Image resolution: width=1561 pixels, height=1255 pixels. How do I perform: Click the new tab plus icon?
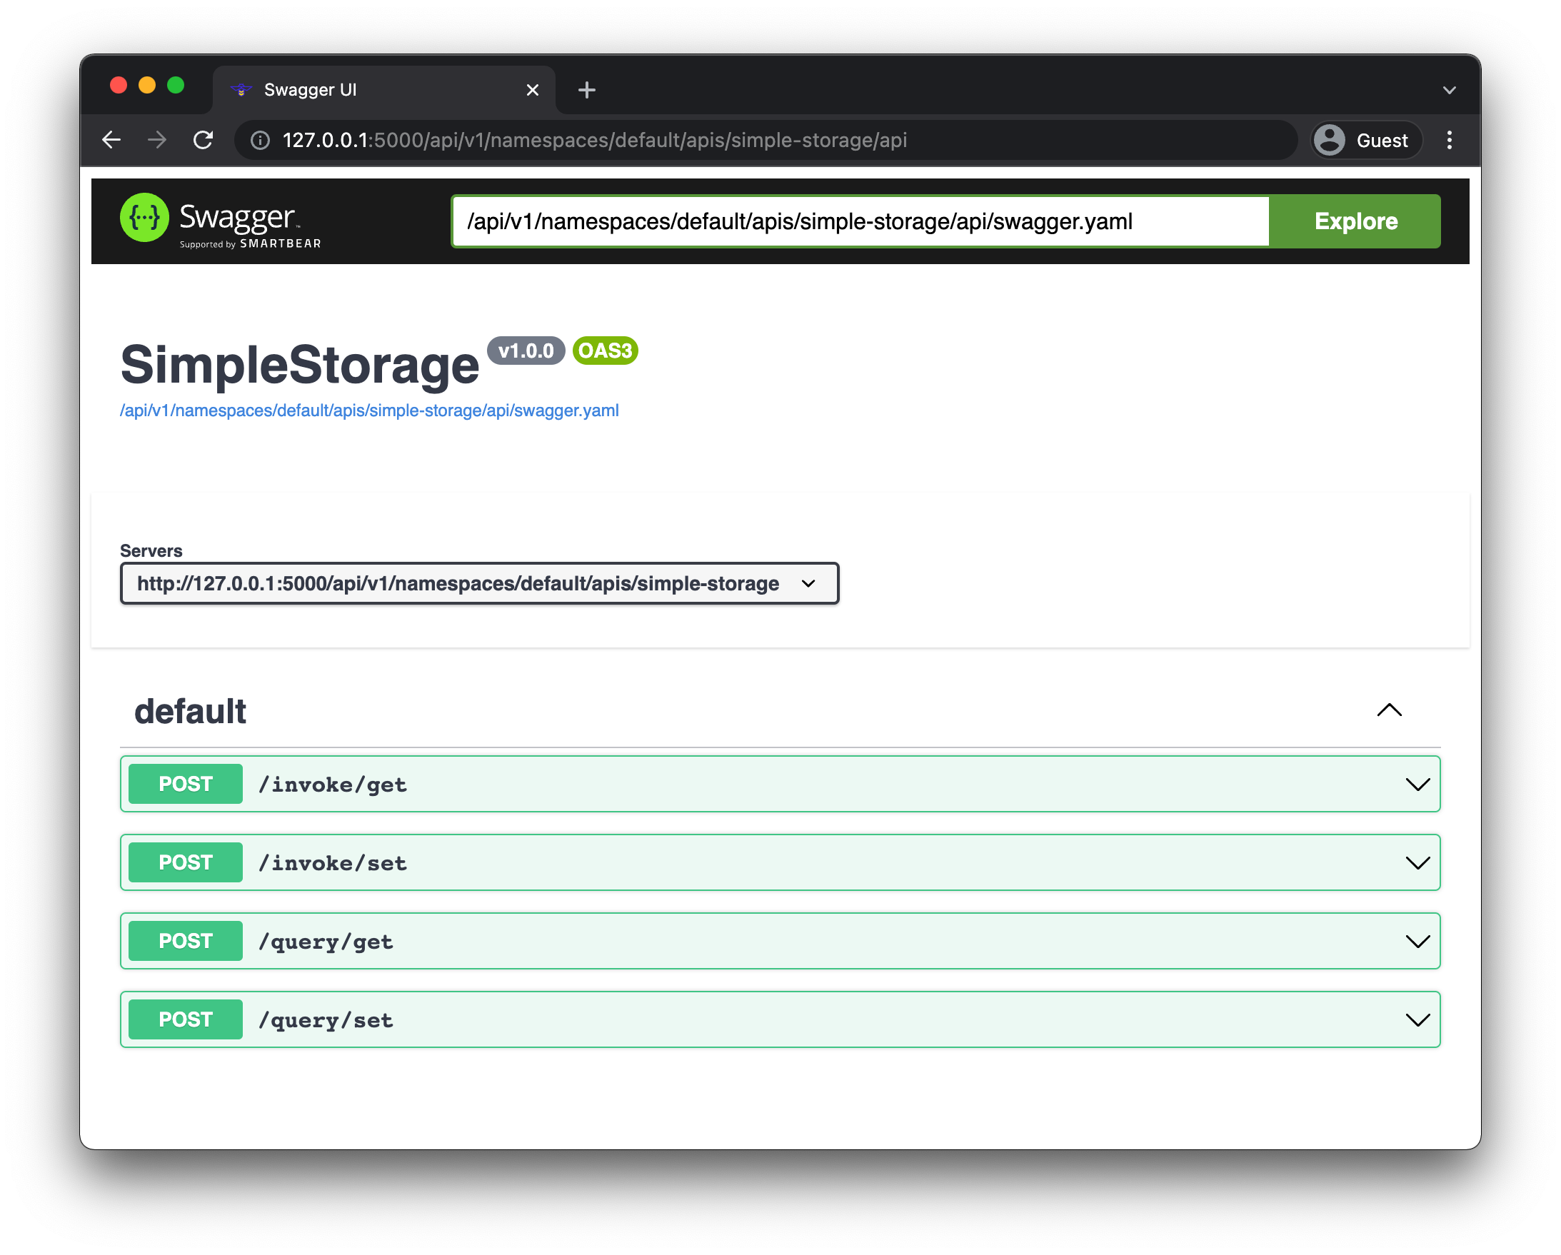tap(586, 89)
